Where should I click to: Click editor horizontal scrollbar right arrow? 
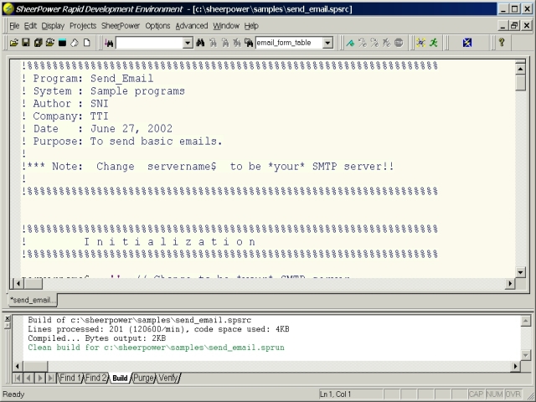click(510, 283)
